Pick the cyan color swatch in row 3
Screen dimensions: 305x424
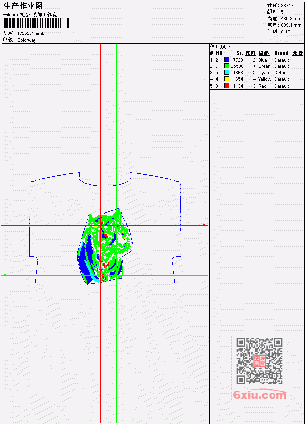coord(227,72)
